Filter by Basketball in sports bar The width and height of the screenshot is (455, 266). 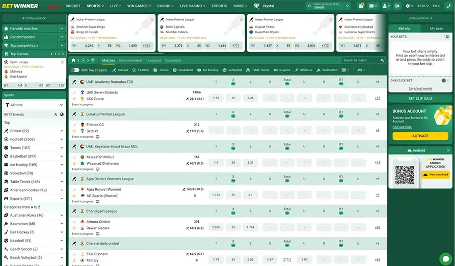(183, 70)
